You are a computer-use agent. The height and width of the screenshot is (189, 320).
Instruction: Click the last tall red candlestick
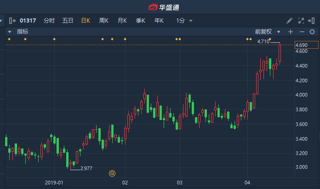pyautogui.click(x=280, y=53)
